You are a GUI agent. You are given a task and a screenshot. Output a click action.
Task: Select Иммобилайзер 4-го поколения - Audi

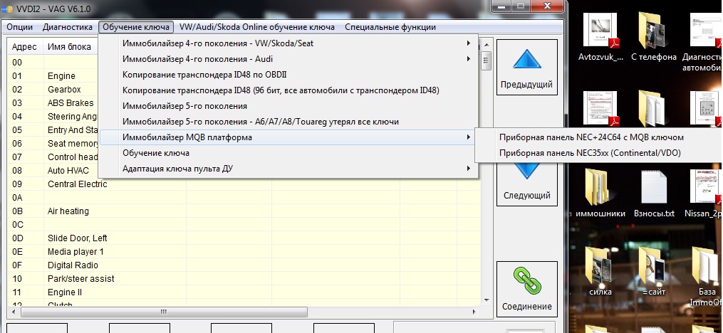point(288,59)
